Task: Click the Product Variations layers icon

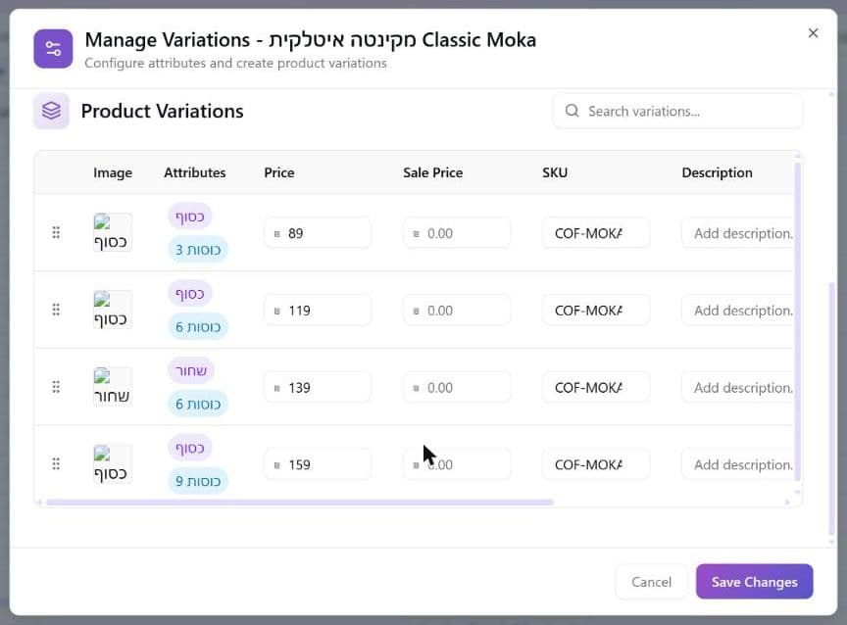Action: (51, 111)
